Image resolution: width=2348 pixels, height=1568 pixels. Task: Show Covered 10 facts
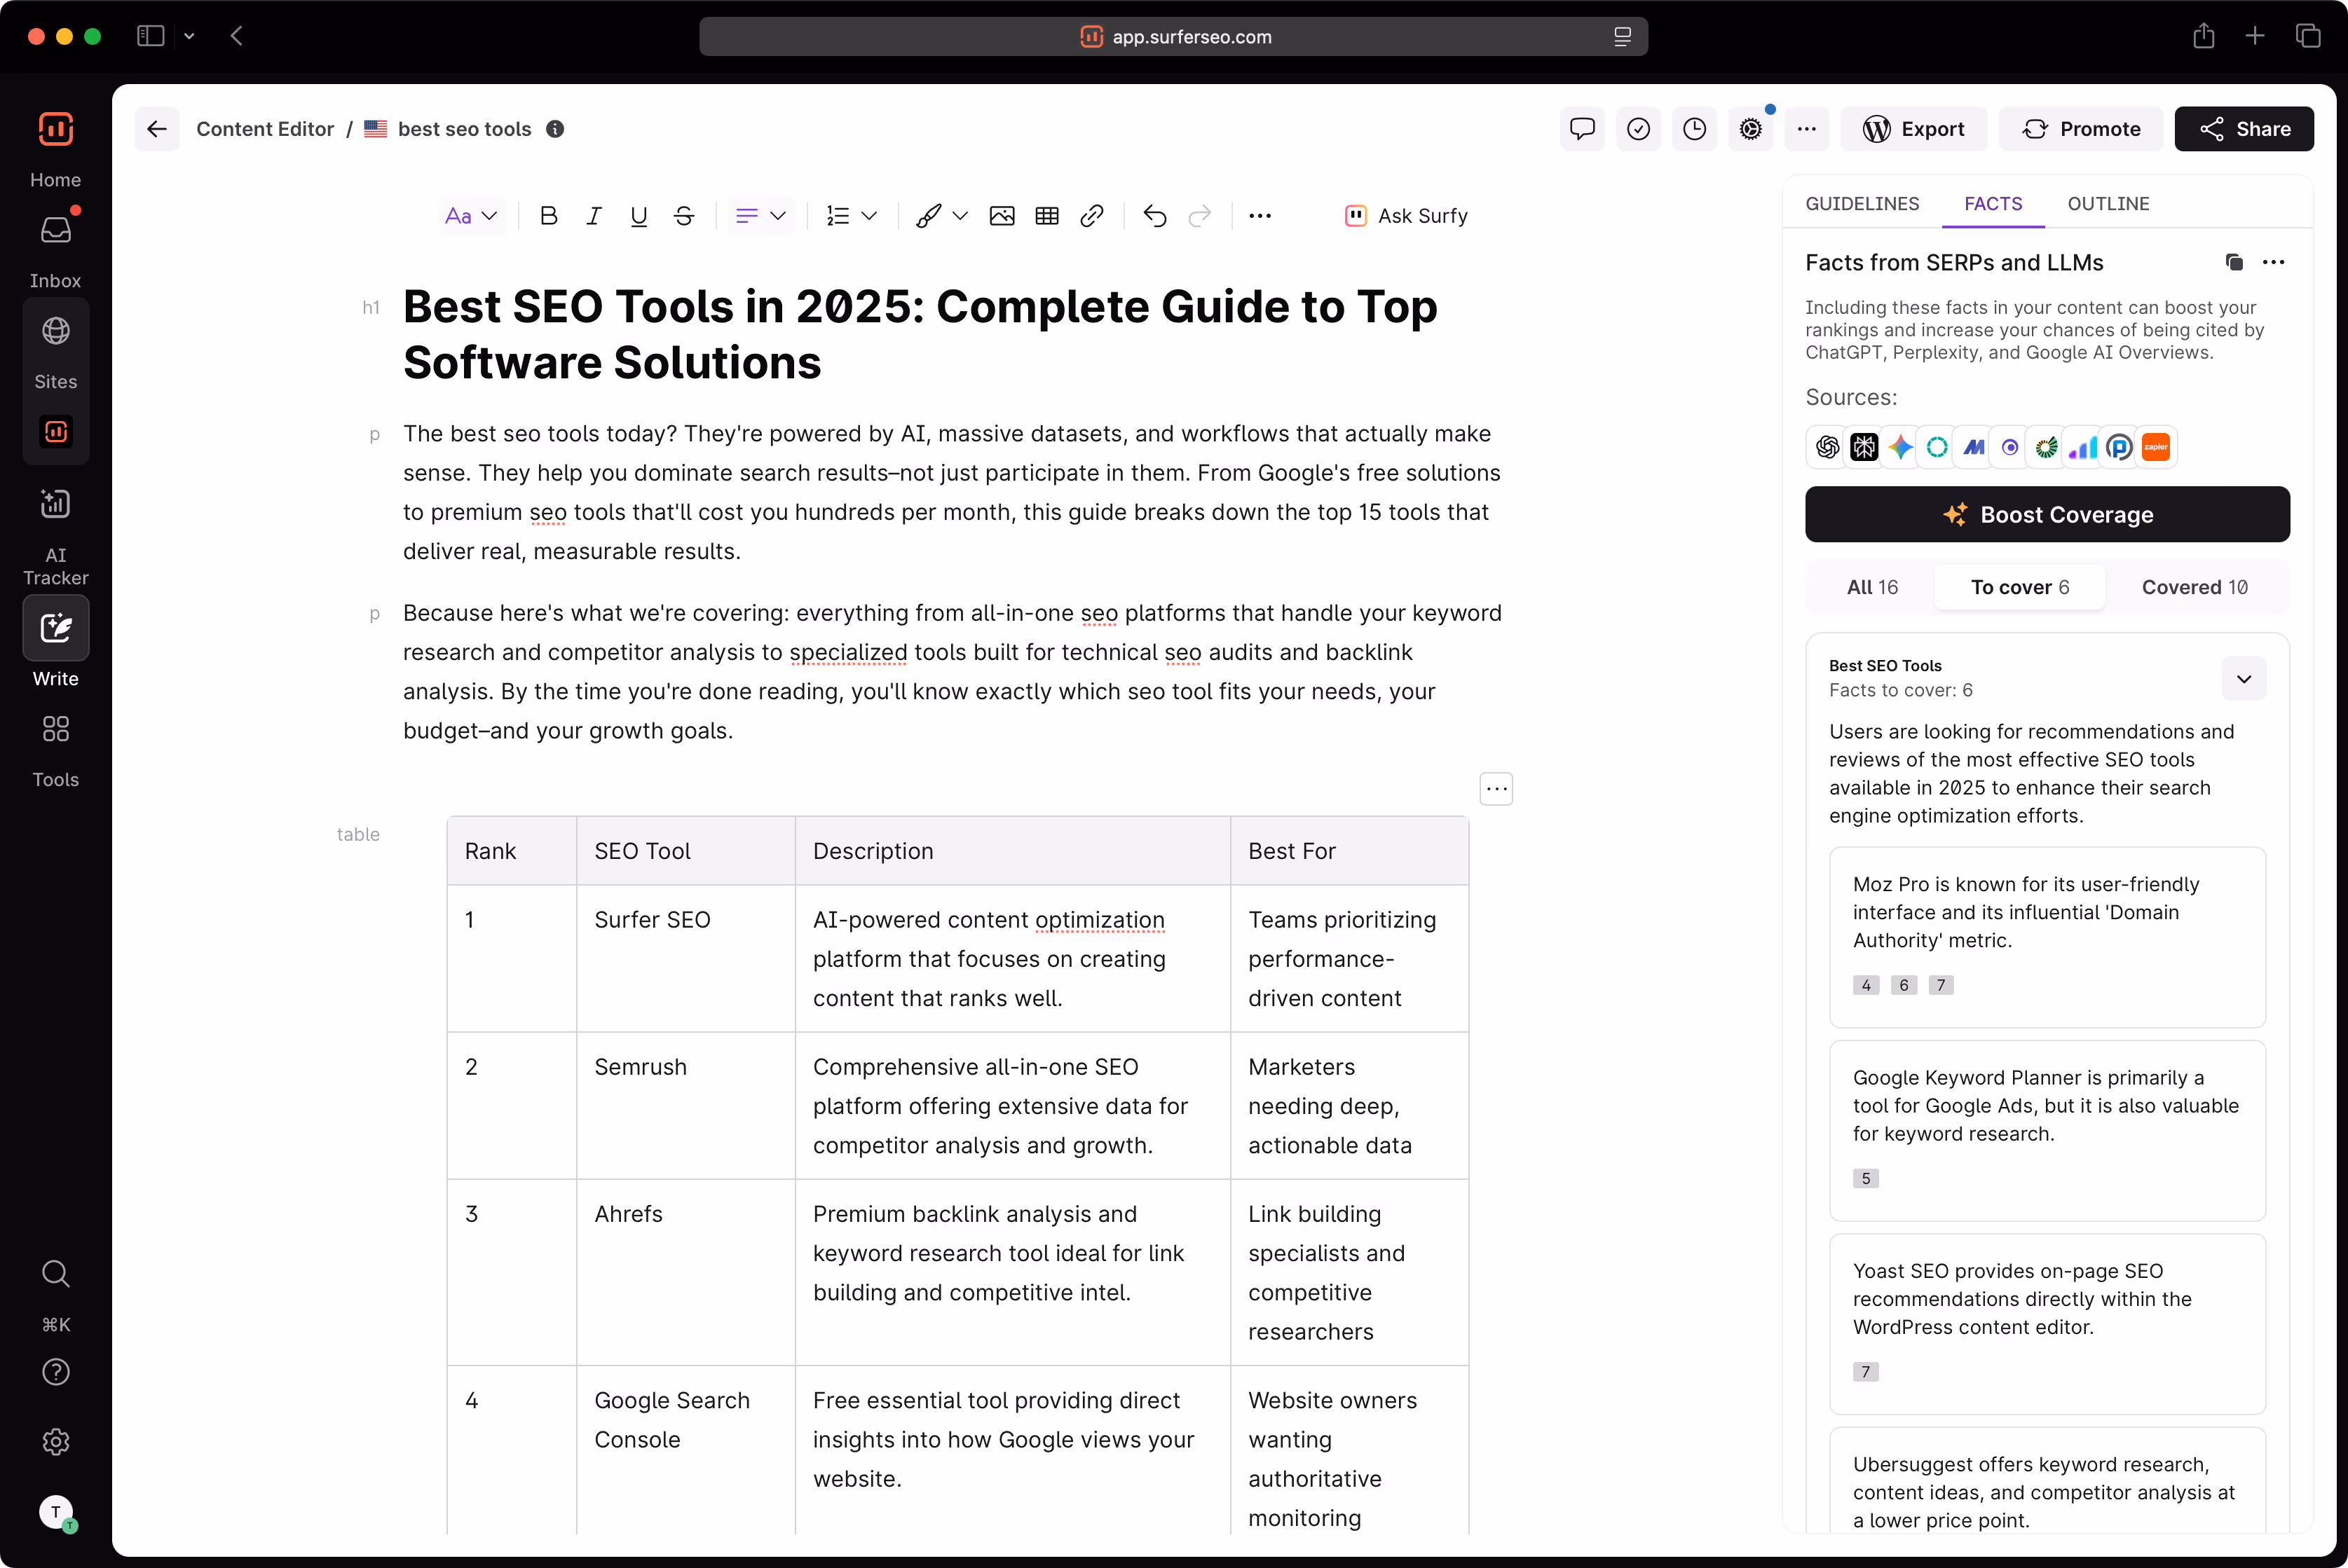click(x=2194, y=587)
